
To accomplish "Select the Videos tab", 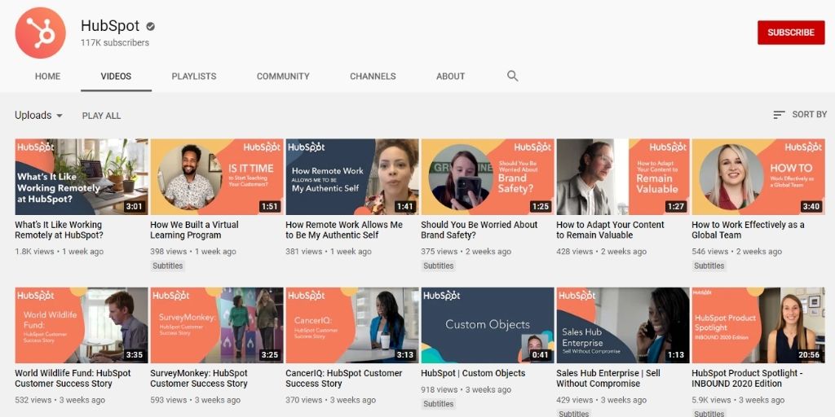I will pos(116,76).
